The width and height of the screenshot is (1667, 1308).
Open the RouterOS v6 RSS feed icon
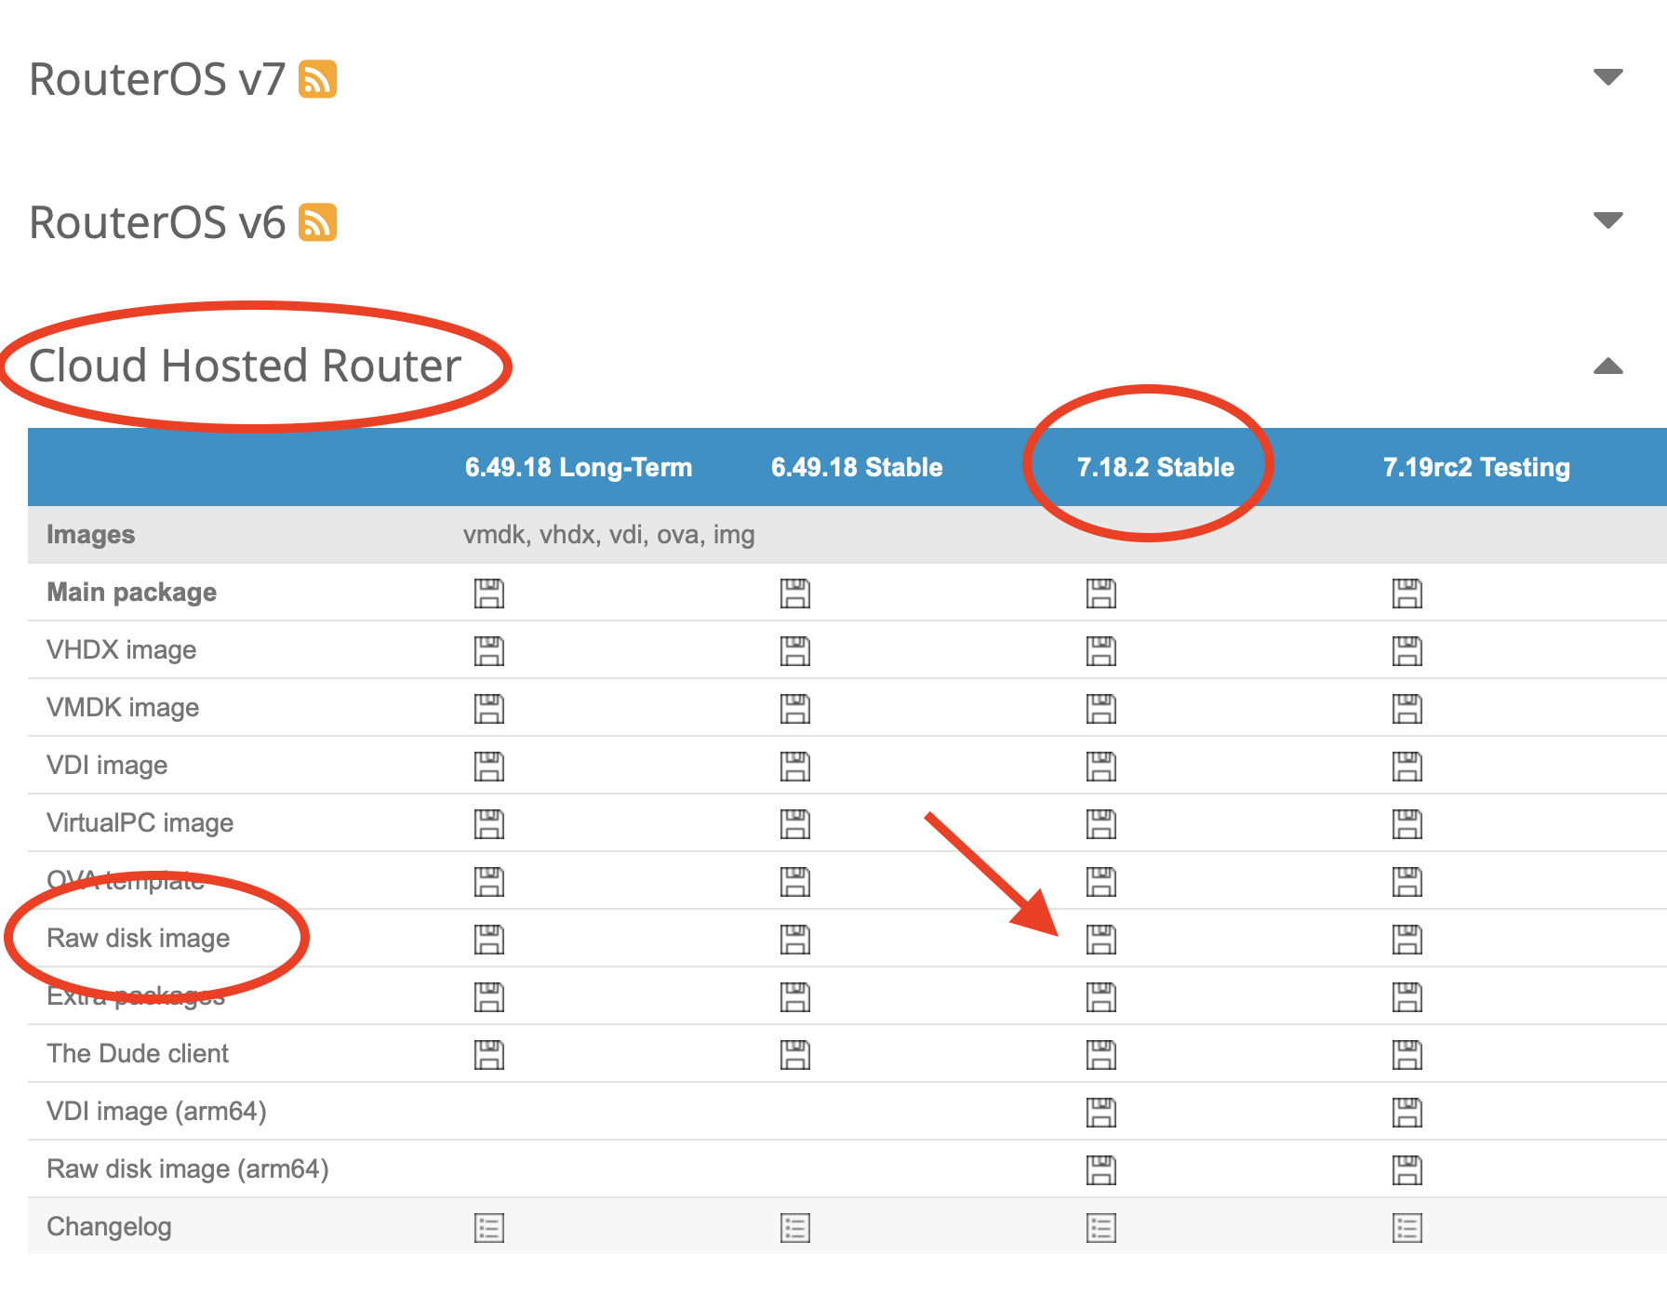point(317,222)
